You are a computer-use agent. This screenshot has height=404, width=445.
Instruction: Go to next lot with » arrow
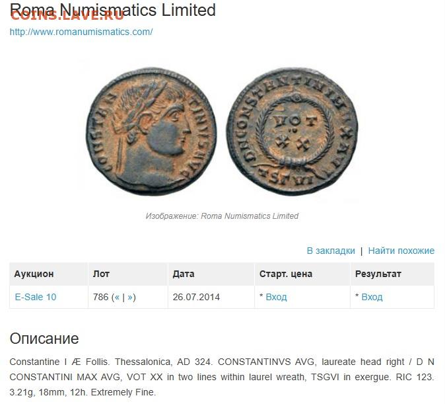130,297
